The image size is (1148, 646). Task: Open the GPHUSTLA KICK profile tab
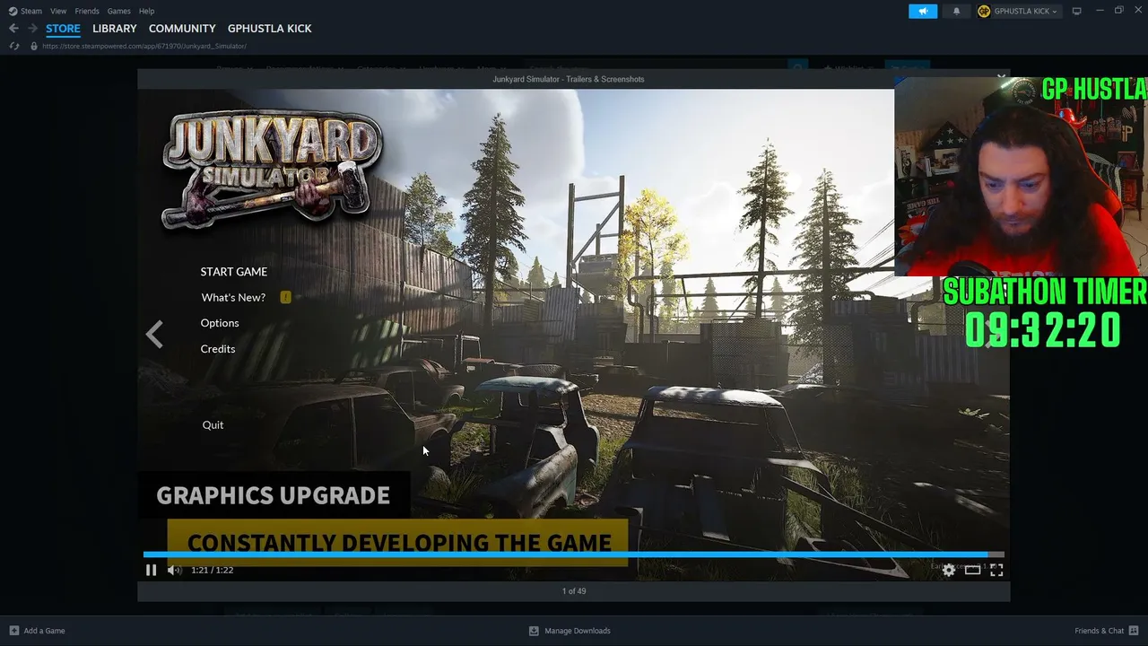click(270, 29)
